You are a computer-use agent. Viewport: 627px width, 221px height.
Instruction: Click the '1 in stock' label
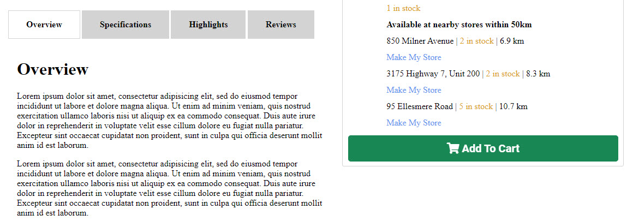[x=403, y=8]
